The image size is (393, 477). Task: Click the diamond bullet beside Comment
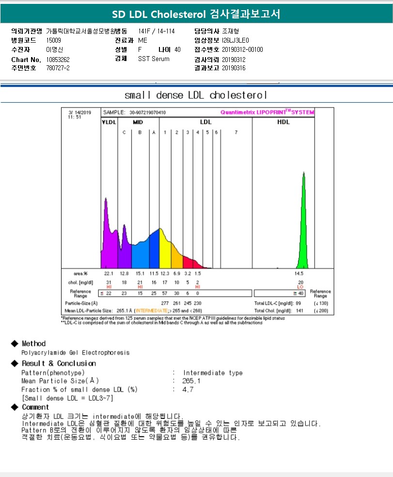15,407
